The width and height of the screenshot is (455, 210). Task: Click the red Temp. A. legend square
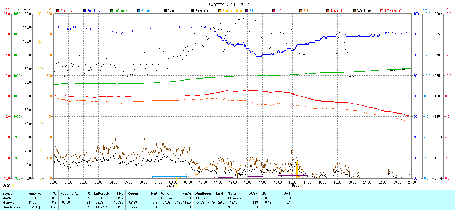(58, 11)
